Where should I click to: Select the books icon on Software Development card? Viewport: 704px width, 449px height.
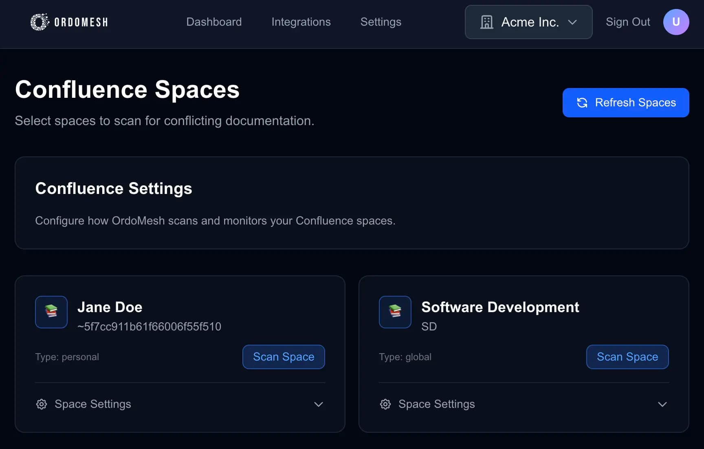395,312
